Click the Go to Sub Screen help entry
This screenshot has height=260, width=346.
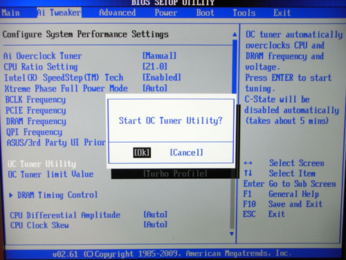[302, 184]
